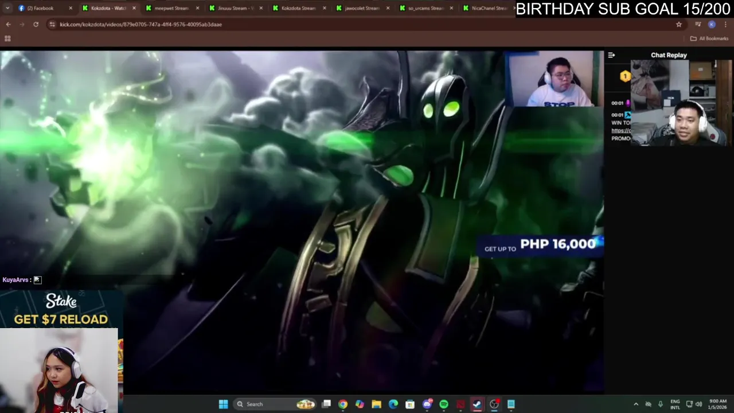
Task: Close the jawocolet Stream tab
Action: click(388, 8)
